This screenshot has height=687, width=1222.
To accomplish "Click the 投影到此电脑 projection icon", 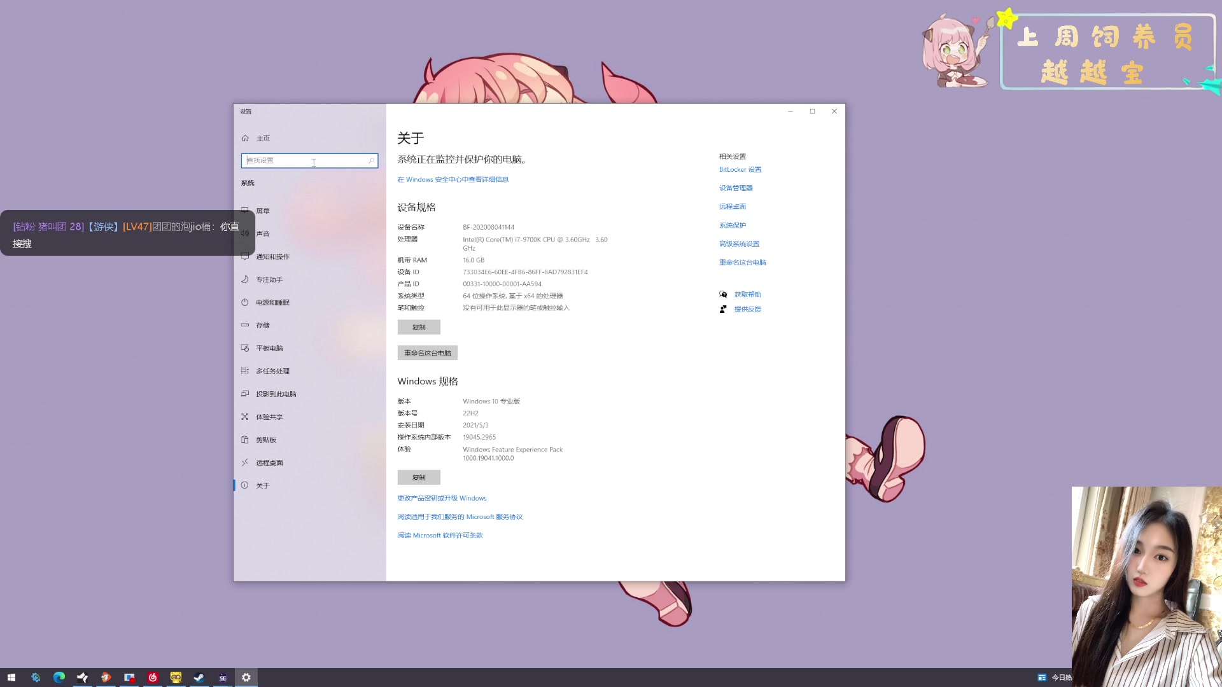I will click(x=245, y=394).
